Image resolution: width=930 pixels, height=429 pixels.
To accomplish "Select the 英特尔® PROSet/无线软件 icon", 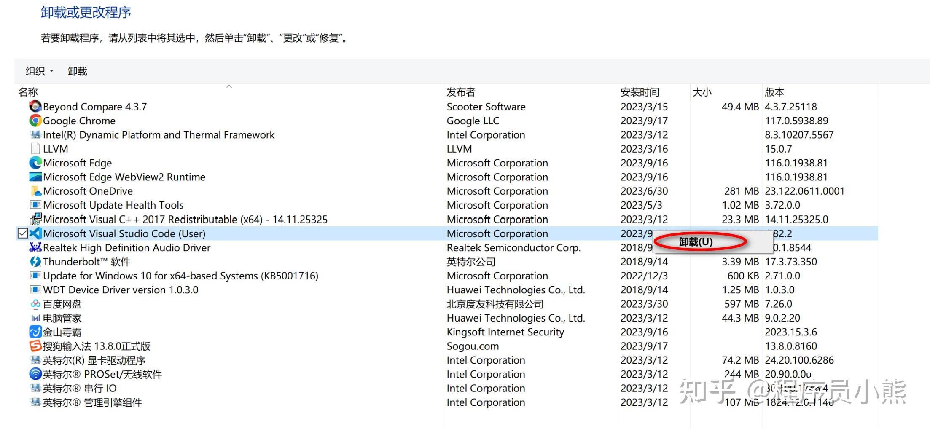I will tap(35, 374).
